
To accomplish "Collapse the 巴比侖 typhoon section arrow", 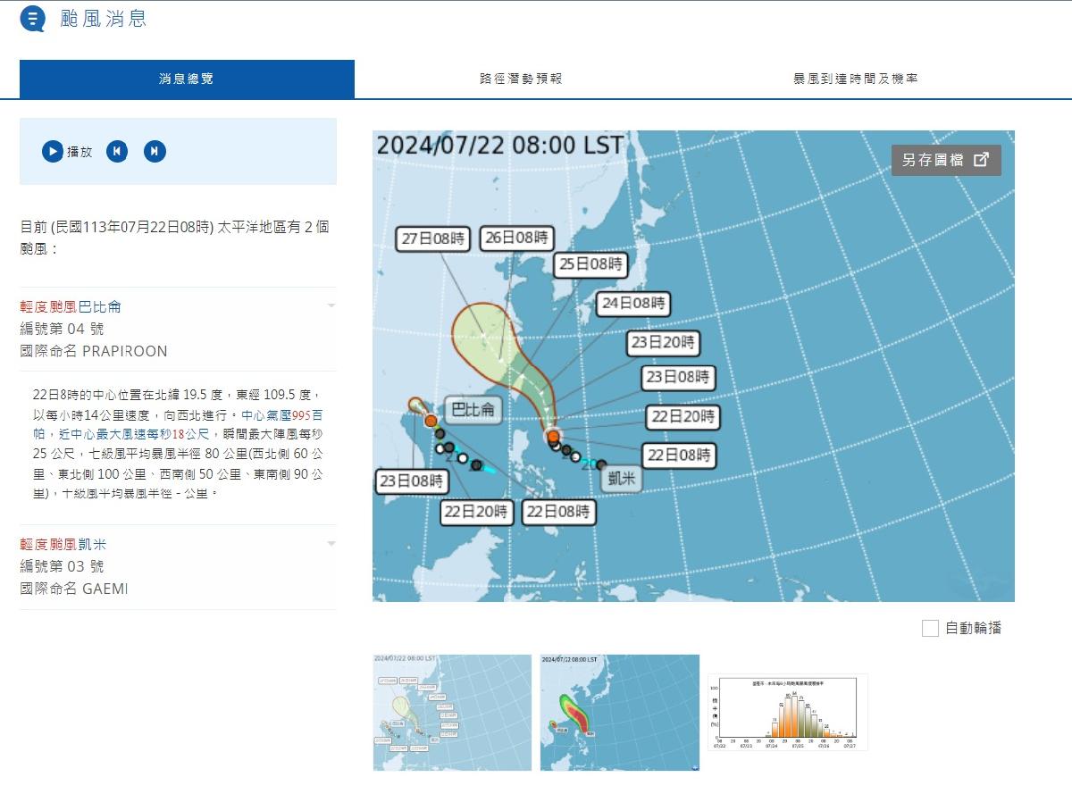I will 331,305.
